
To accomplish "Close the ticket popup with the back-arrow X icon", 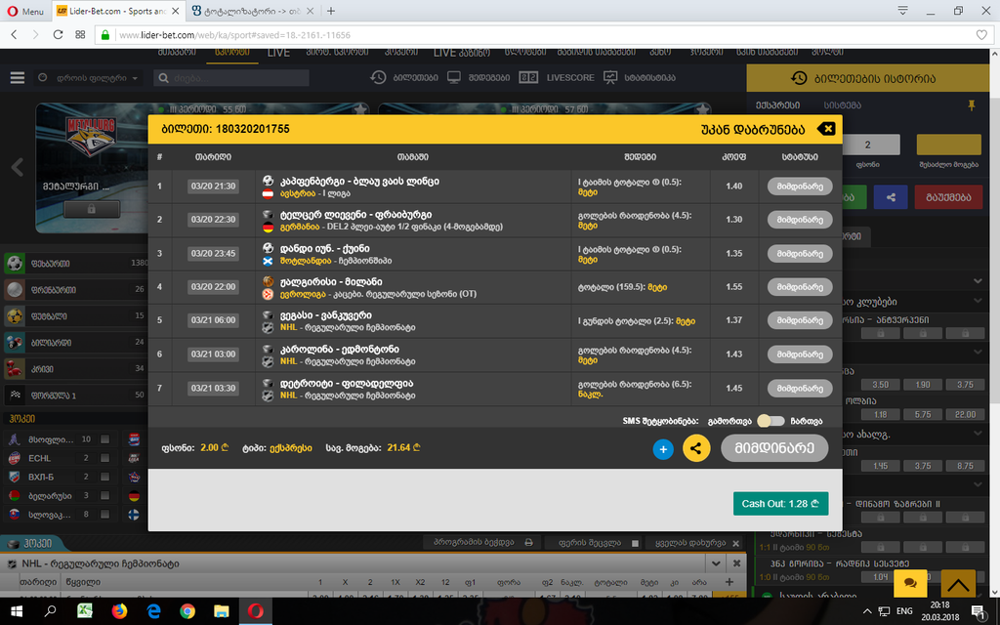I will pos(826,129).
